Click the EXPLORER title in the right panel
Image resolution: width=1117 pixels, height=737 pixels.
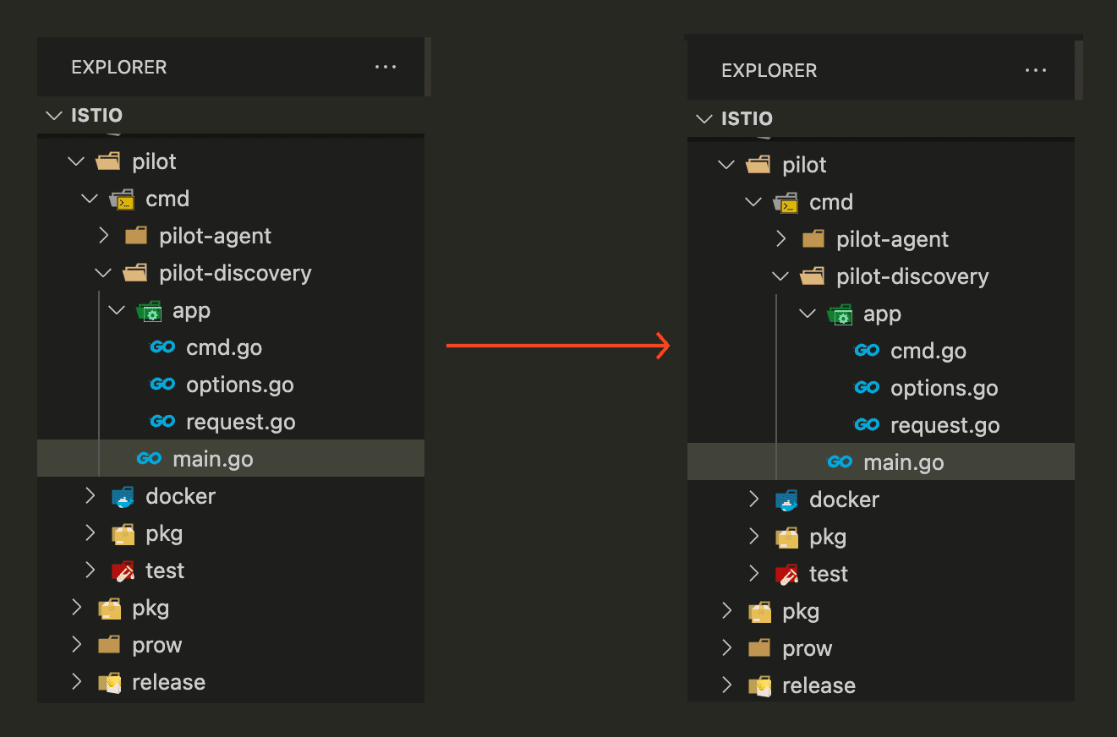click(x=769, y=70)
